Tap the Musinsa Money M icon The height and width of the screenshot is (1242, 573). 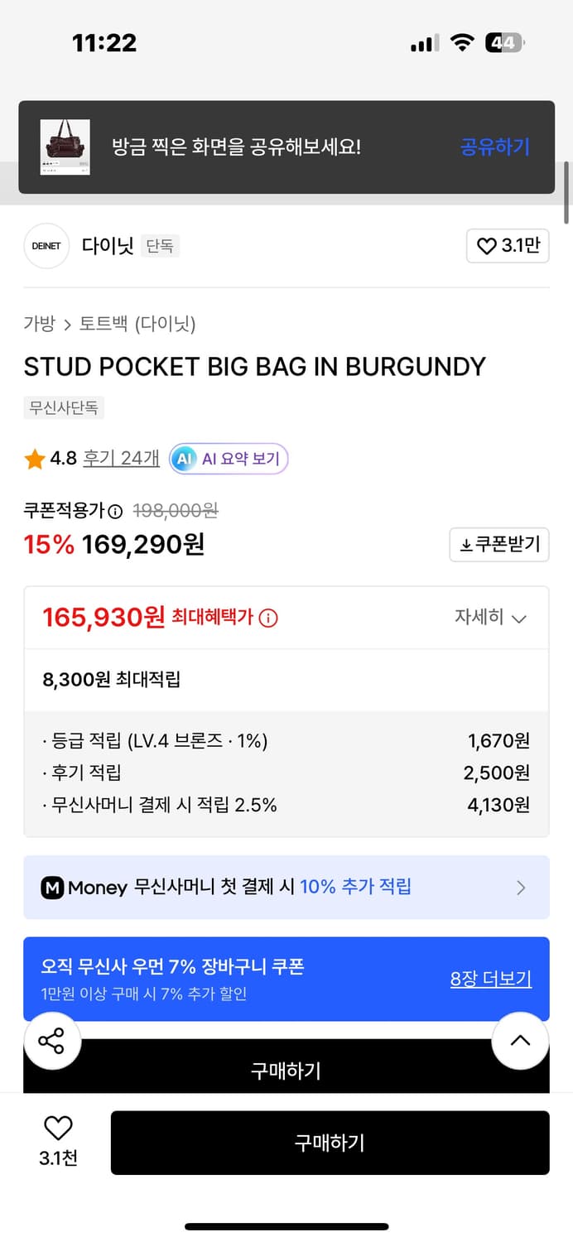pos(54,887)
